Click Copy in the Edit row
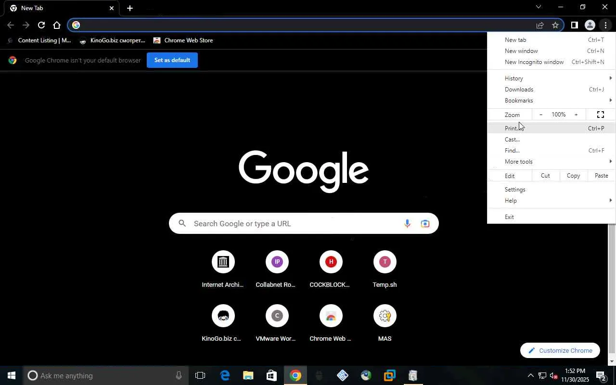Screen dimensions: 616x385 (x=573, y=176)
